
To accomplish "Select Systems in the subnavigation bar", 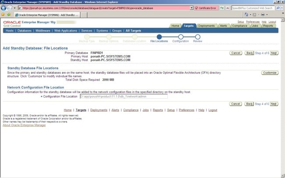I will [102, 31].
